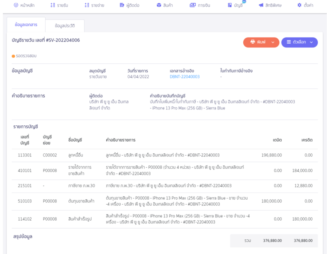Click debit amount 196,880.00
The height and width of the screenshot is (254, 327).
coord(271,155)
